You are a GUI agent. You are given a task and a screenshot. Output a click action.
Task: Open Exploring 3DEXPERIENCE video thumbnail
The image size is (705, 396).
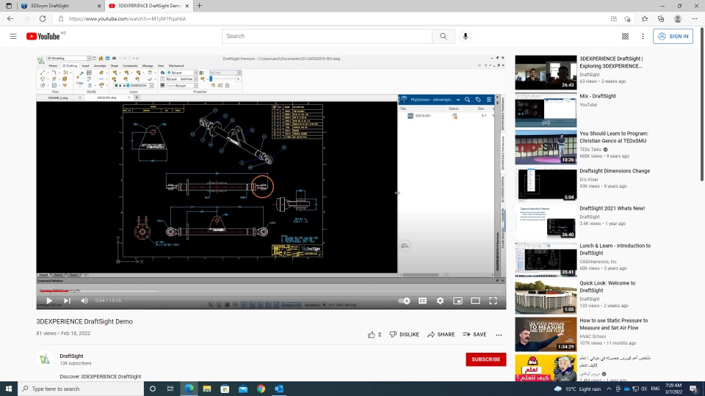tap(546, 73)
